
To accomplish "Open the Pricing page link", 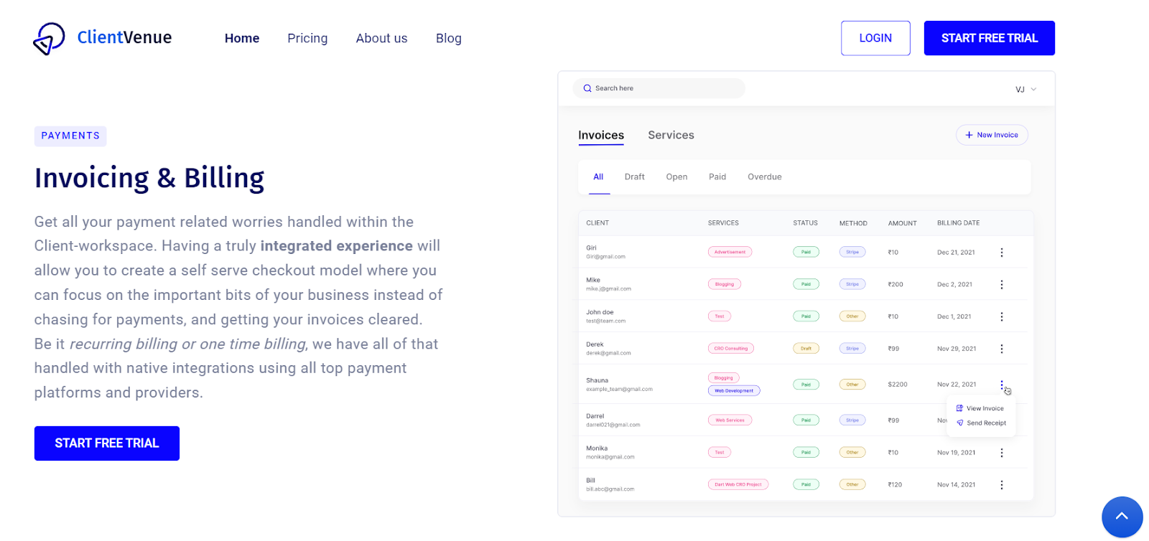I will (x=307, y=38).
